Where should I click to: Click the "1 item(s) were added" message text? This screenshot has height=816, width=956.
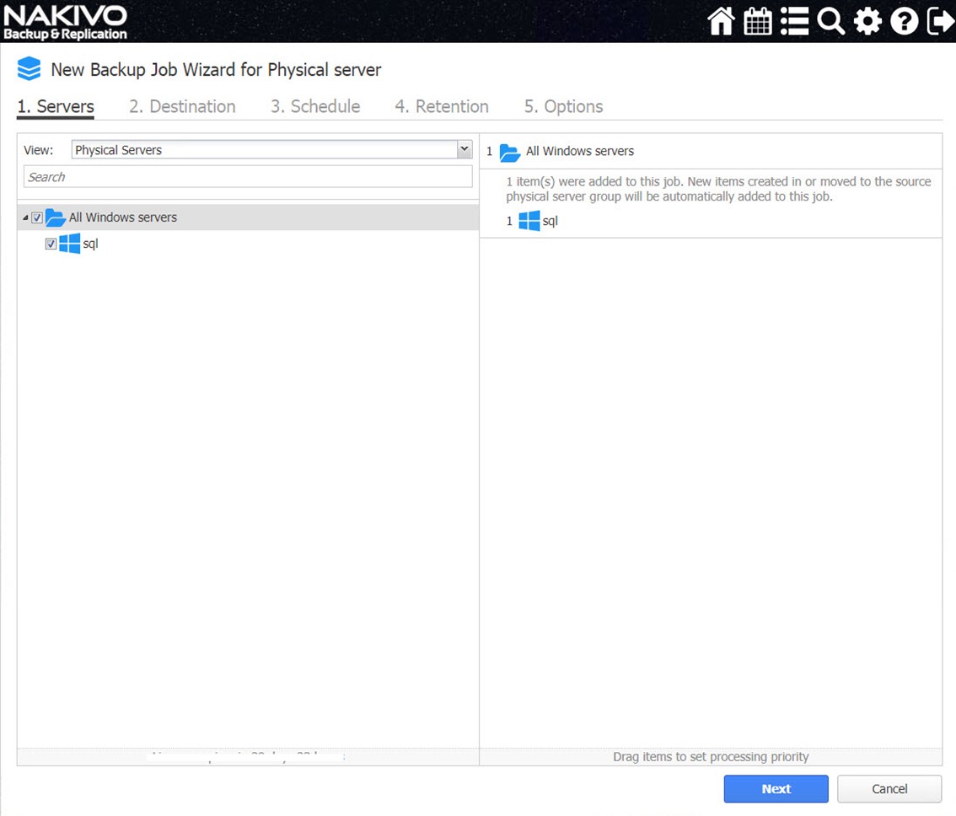(718, 189)
